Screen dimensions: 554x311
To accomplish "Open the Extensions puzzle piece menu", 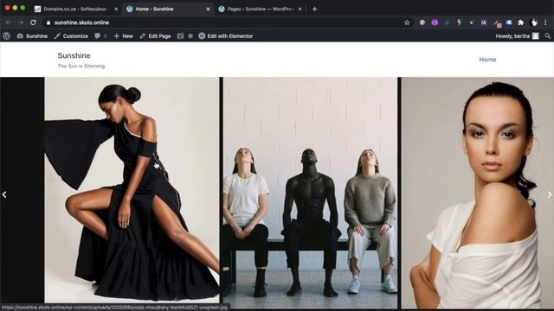I will click(520, 22).
